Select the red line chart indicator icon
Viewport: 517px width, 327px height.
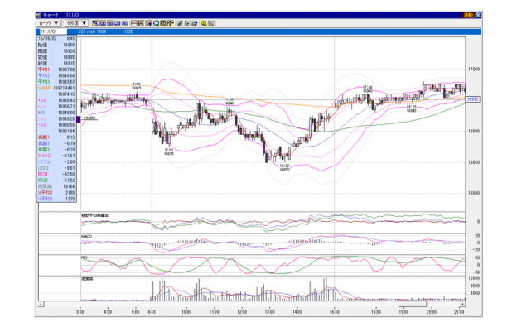(x=134, y=23)
